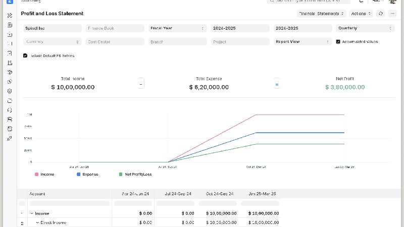Click the Spindl Inc company field
Screen dimensions: 404x227
pos(53,28)
